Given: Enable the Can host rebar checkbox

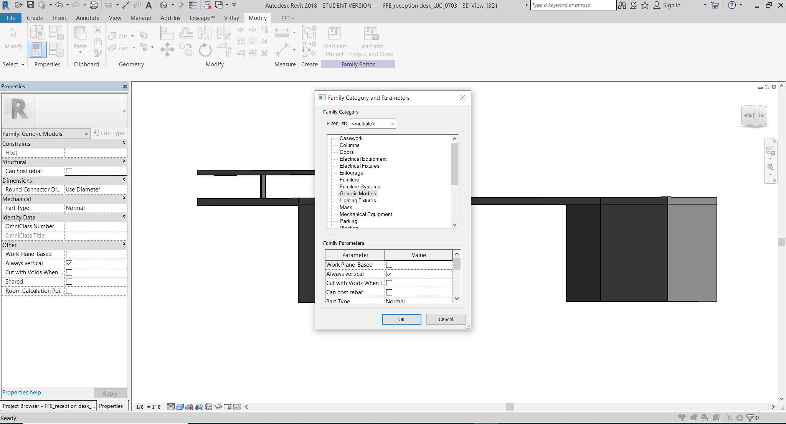Looking at the screenshot, I should pos(69,171).
